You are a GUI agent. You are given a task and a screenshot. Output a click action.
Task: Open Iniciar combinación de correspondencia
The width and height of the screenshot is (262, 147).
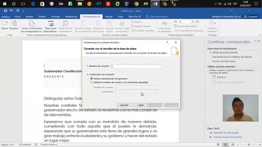[32, 26]
